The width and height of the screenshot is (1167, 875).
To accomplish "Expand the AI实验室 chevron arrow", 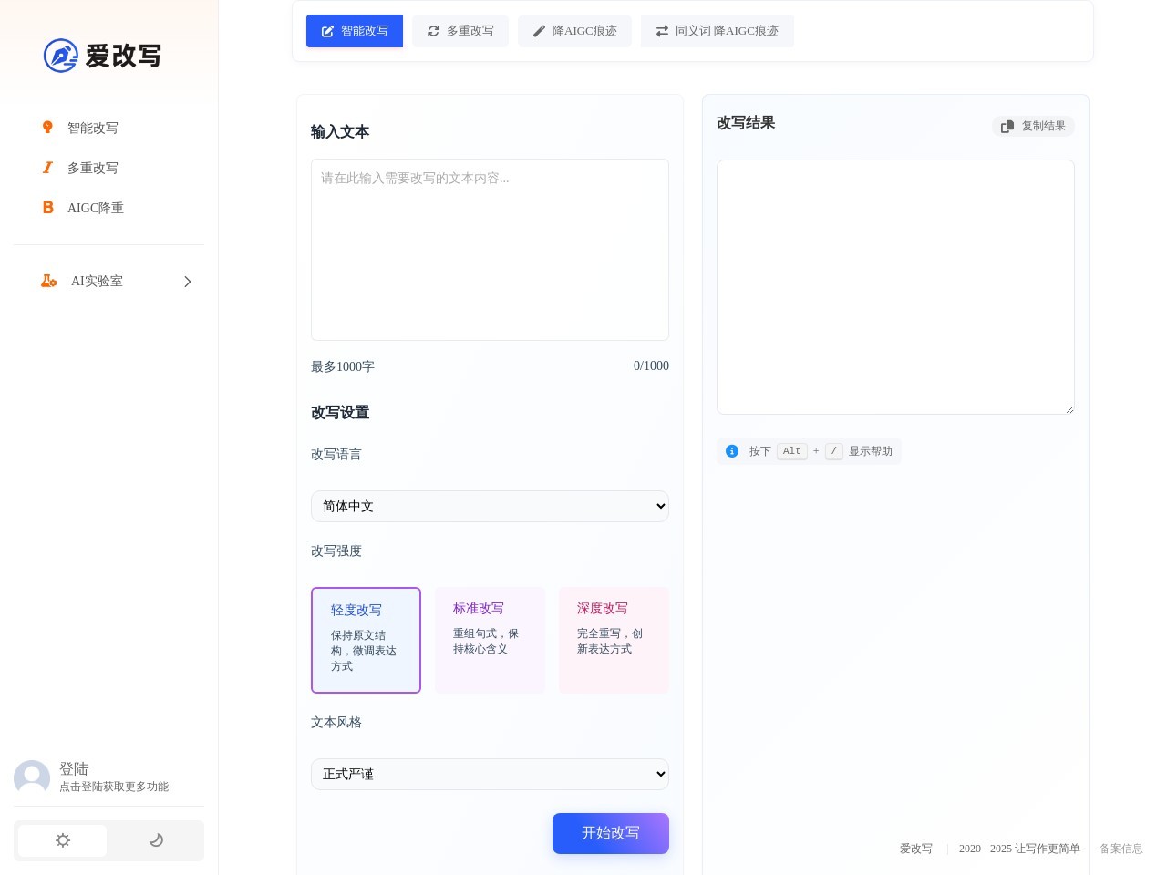I will tap(188, 282).
